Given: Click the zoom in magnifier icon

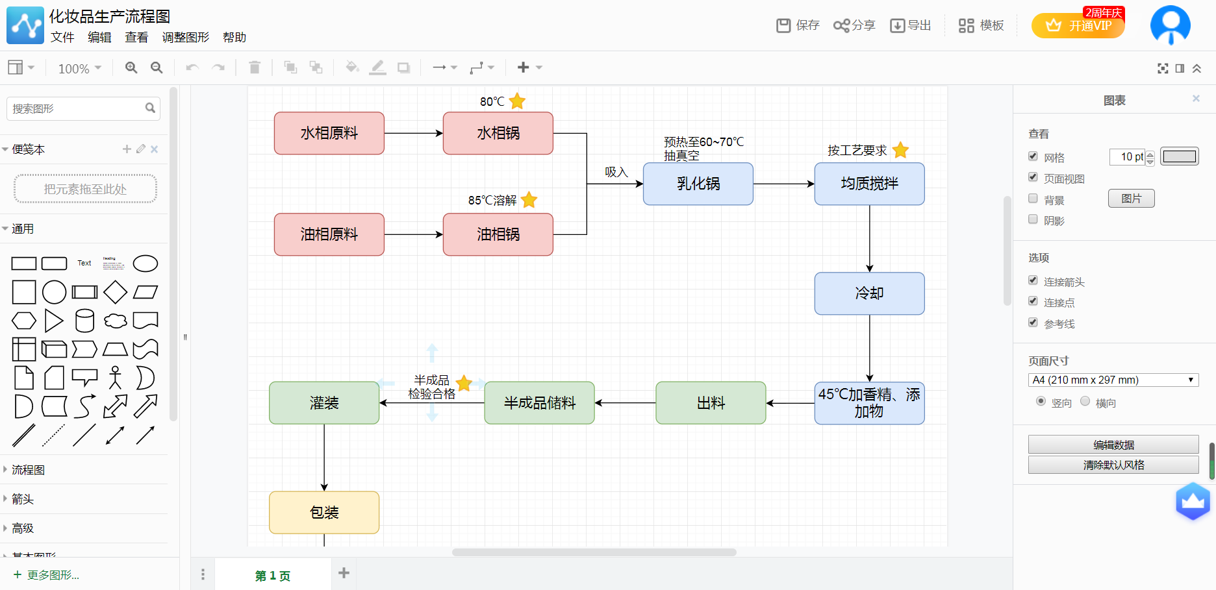Looking at the screenshot, I should pos(131,68).
